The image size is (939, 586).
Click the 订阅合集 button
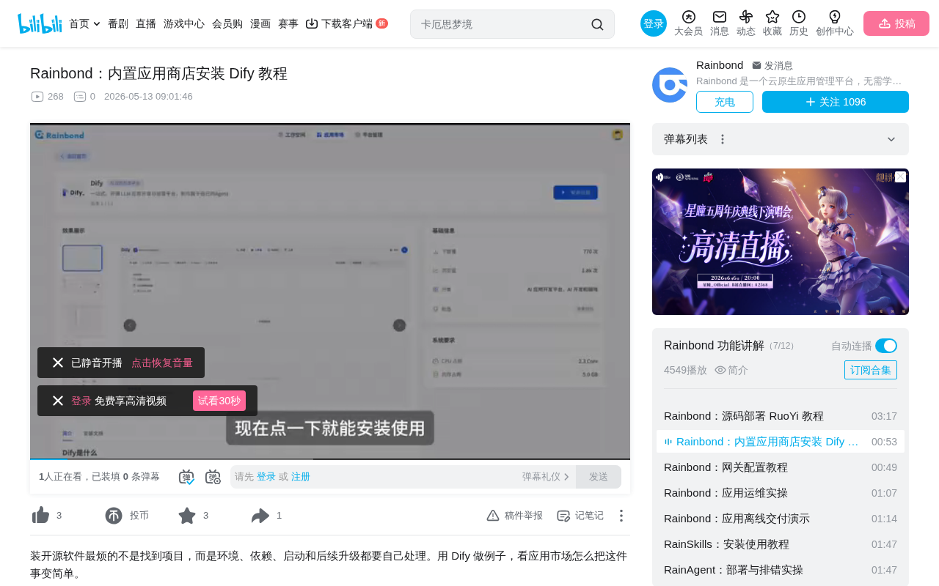tap(871, 370)
